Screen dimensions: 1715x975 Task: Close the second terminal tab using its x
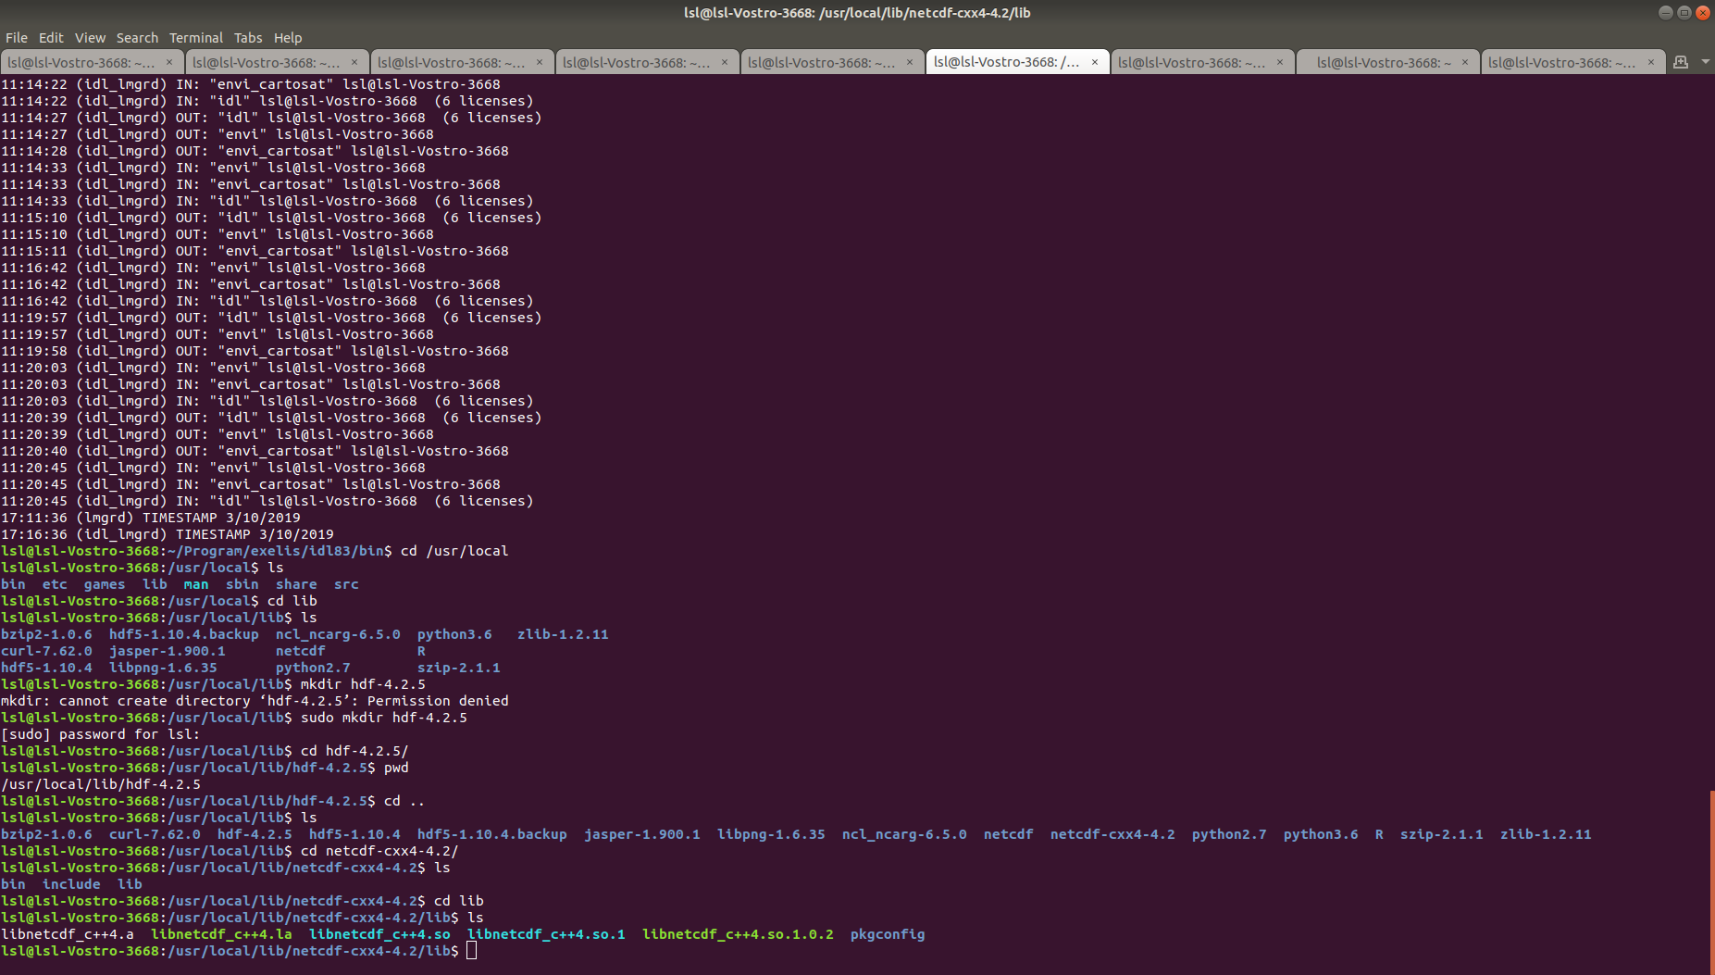click(354, 62)
